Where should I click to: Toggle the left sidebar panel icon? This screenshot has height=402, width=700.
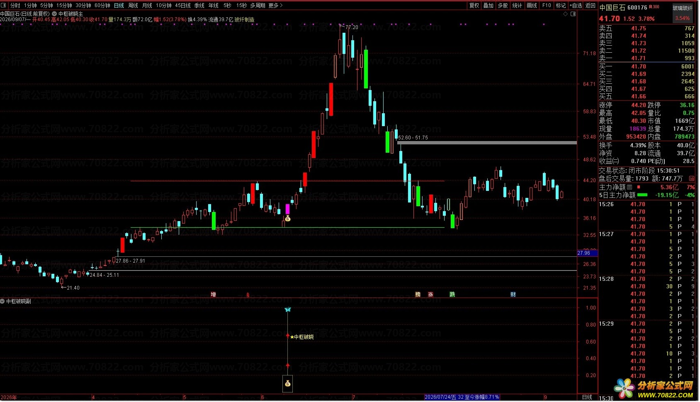pos(3,5)
